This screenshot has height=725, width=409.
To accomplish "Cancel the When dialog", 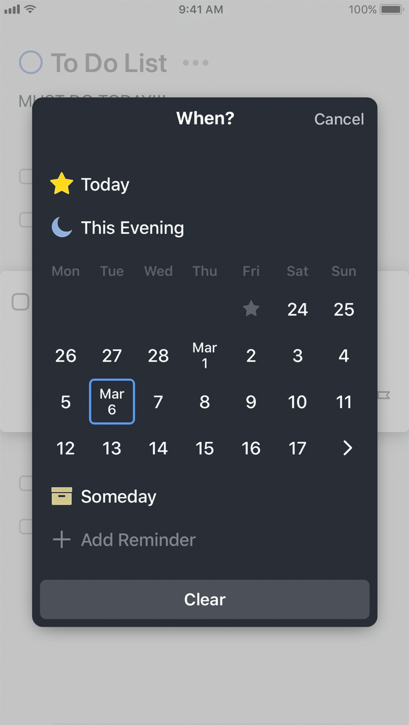I will click(339, 119).
